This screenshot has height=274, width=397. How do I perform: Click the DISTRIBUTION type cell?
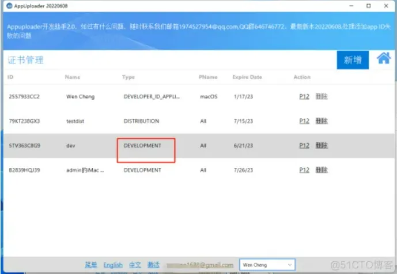141,121
